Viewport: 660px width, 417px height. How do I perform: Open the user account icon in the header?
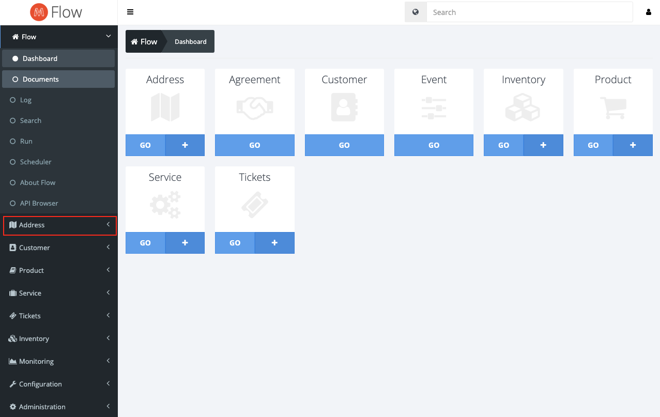pyautogui.click(x=648, y=11)
